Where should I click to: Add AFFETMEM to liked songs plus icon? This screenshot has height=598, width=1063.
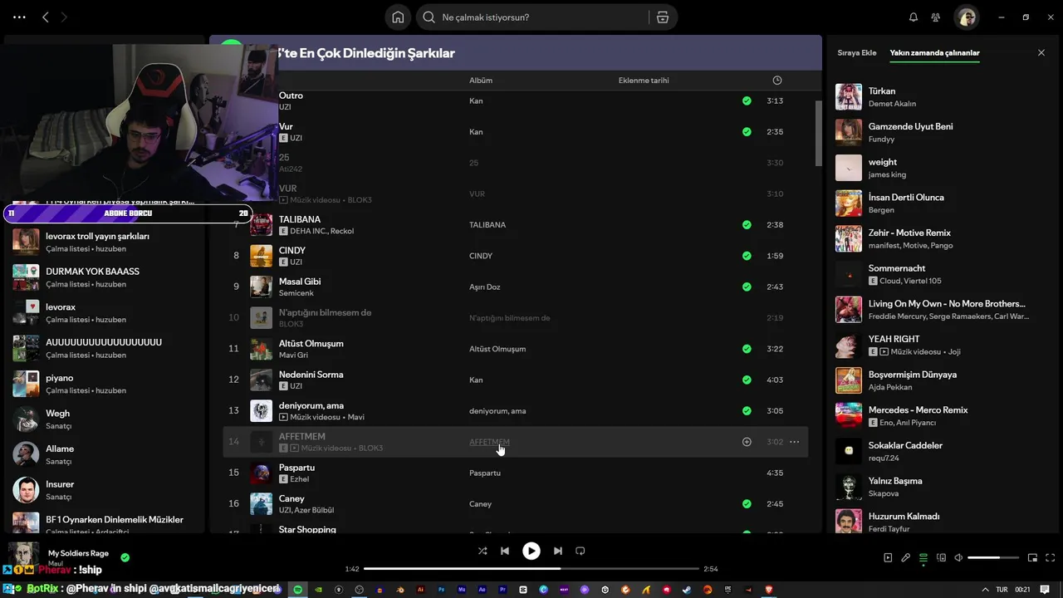coord(747,442)
